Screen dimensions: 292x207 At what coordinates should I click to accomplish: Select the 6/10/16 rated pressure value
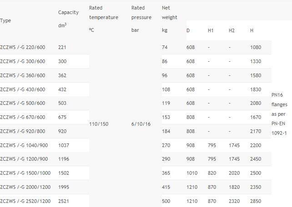(x=140, y=124)
